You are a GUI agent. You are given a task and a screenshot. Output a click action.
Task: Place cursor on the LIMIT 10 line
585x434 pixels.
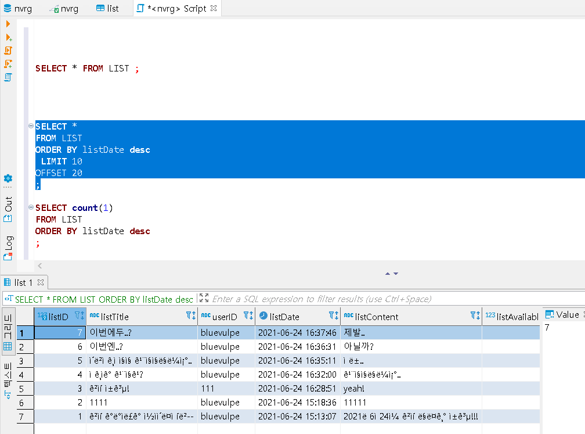[x=62, y=162]
